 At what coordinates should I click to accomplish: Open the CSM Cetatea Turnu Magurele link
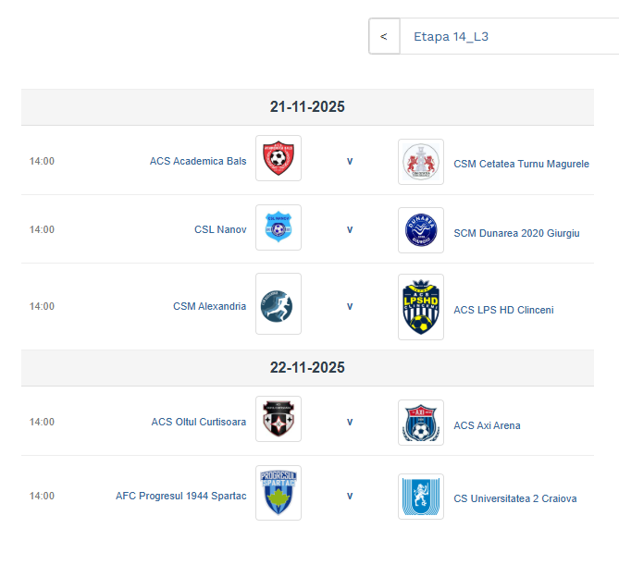521,165
